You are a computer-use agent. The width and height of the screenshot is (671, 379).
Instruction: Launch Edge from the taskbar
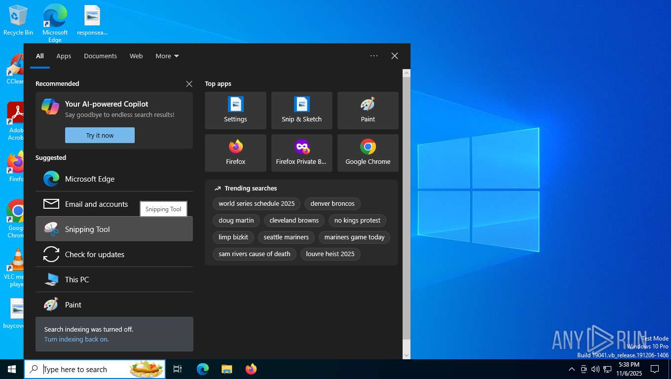point(203,369)
